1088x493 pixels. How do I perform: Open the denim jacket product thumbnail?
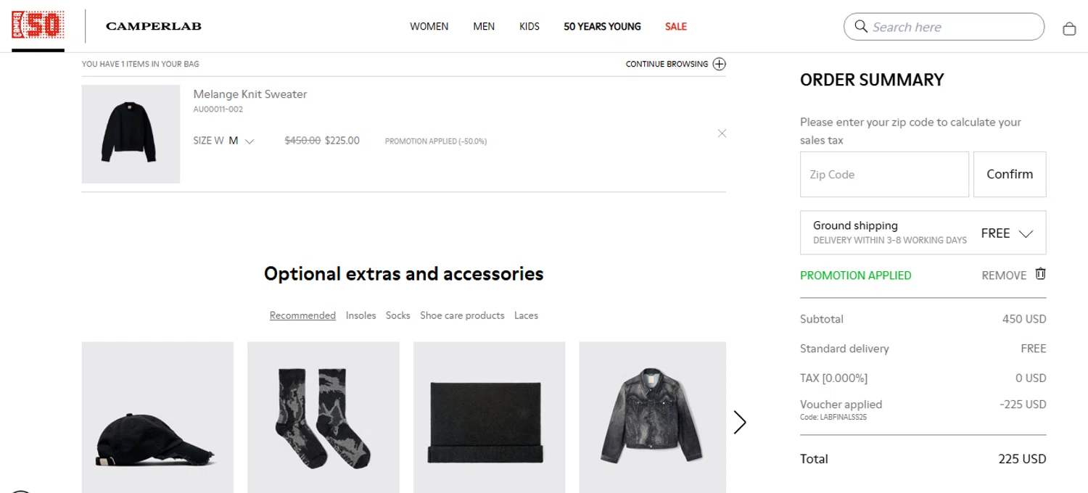point(652,418)
